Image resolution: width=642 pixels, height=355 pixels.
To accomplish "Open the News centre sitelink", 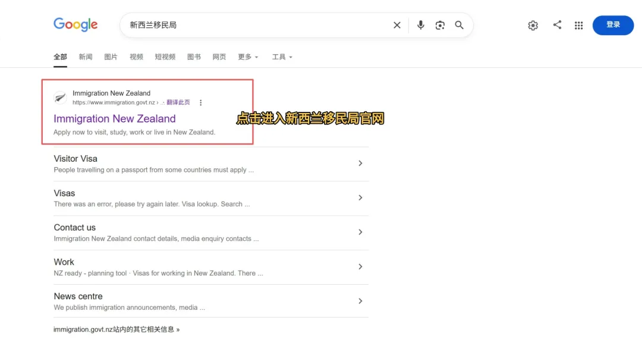I will [78, 297].
